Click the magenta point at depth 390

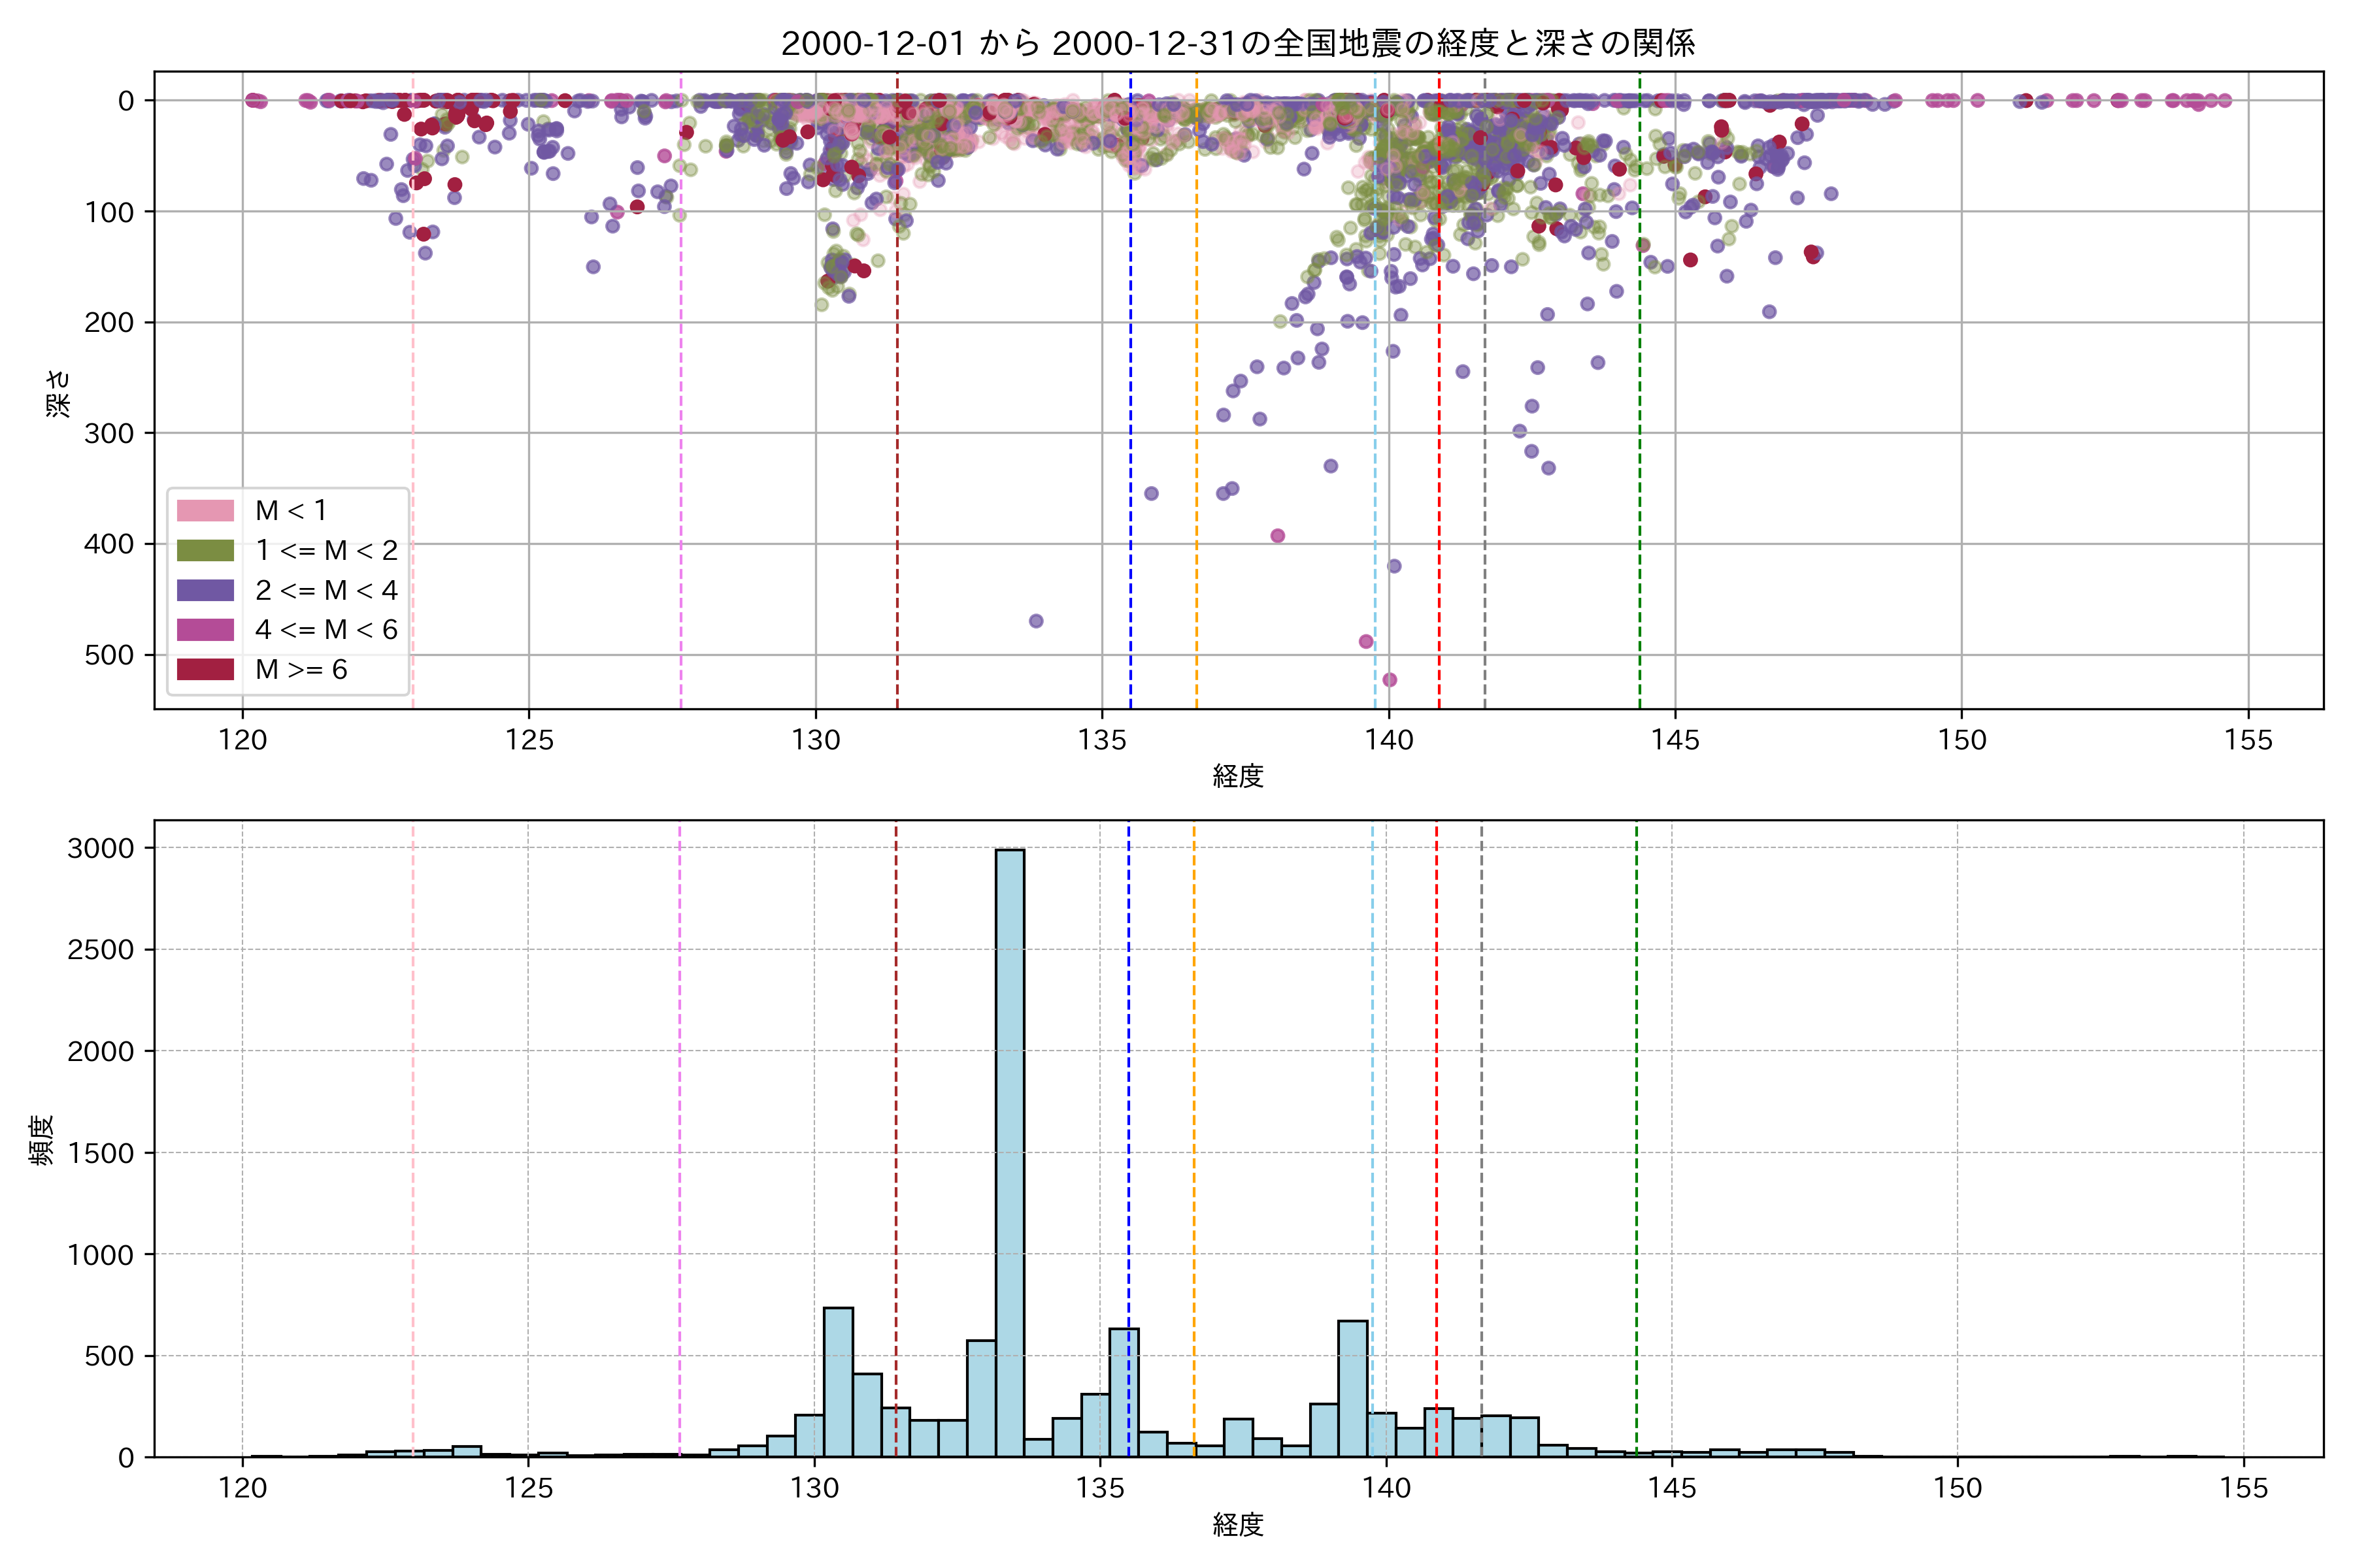tap(1278, 536)
